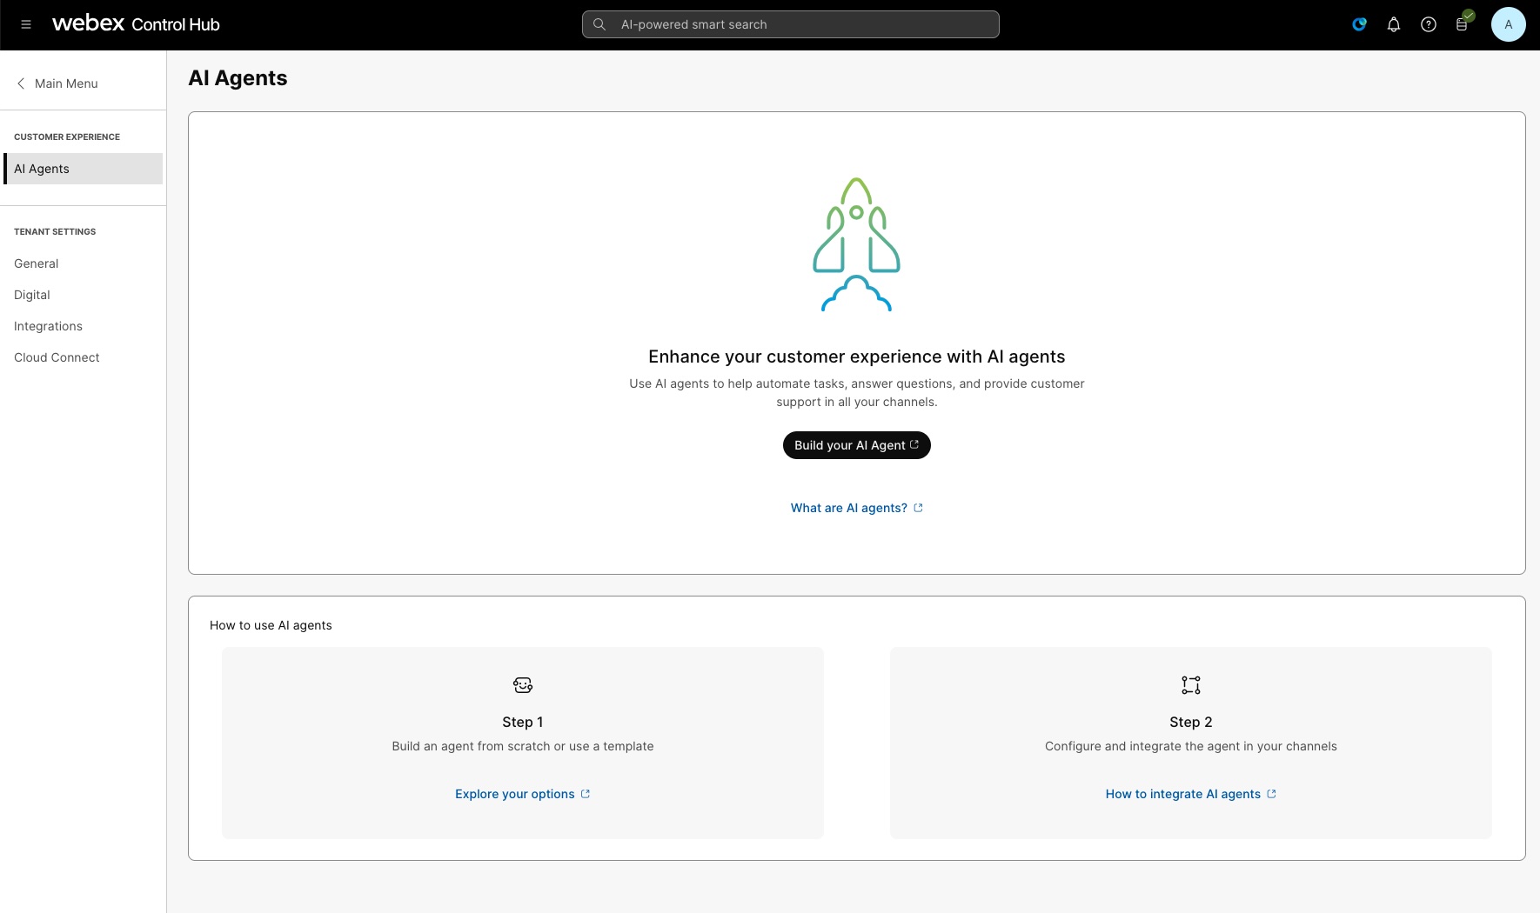1540x913 pixels.
Task: Open the notifications bell
Action: (x=1394, y=24)
